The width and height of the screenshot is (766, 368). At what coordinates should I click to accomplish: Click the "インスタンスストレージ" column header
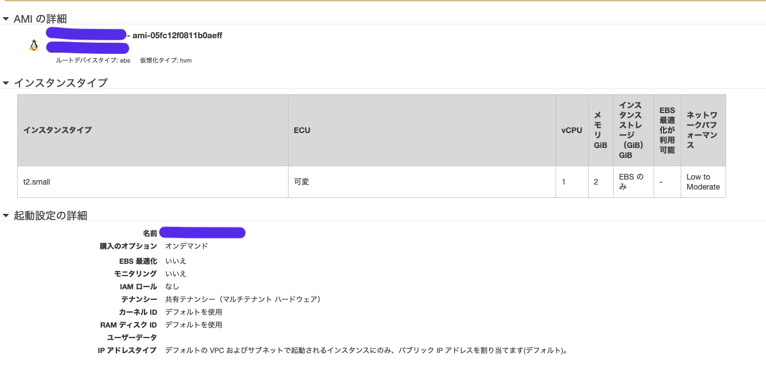coord(633,130)
